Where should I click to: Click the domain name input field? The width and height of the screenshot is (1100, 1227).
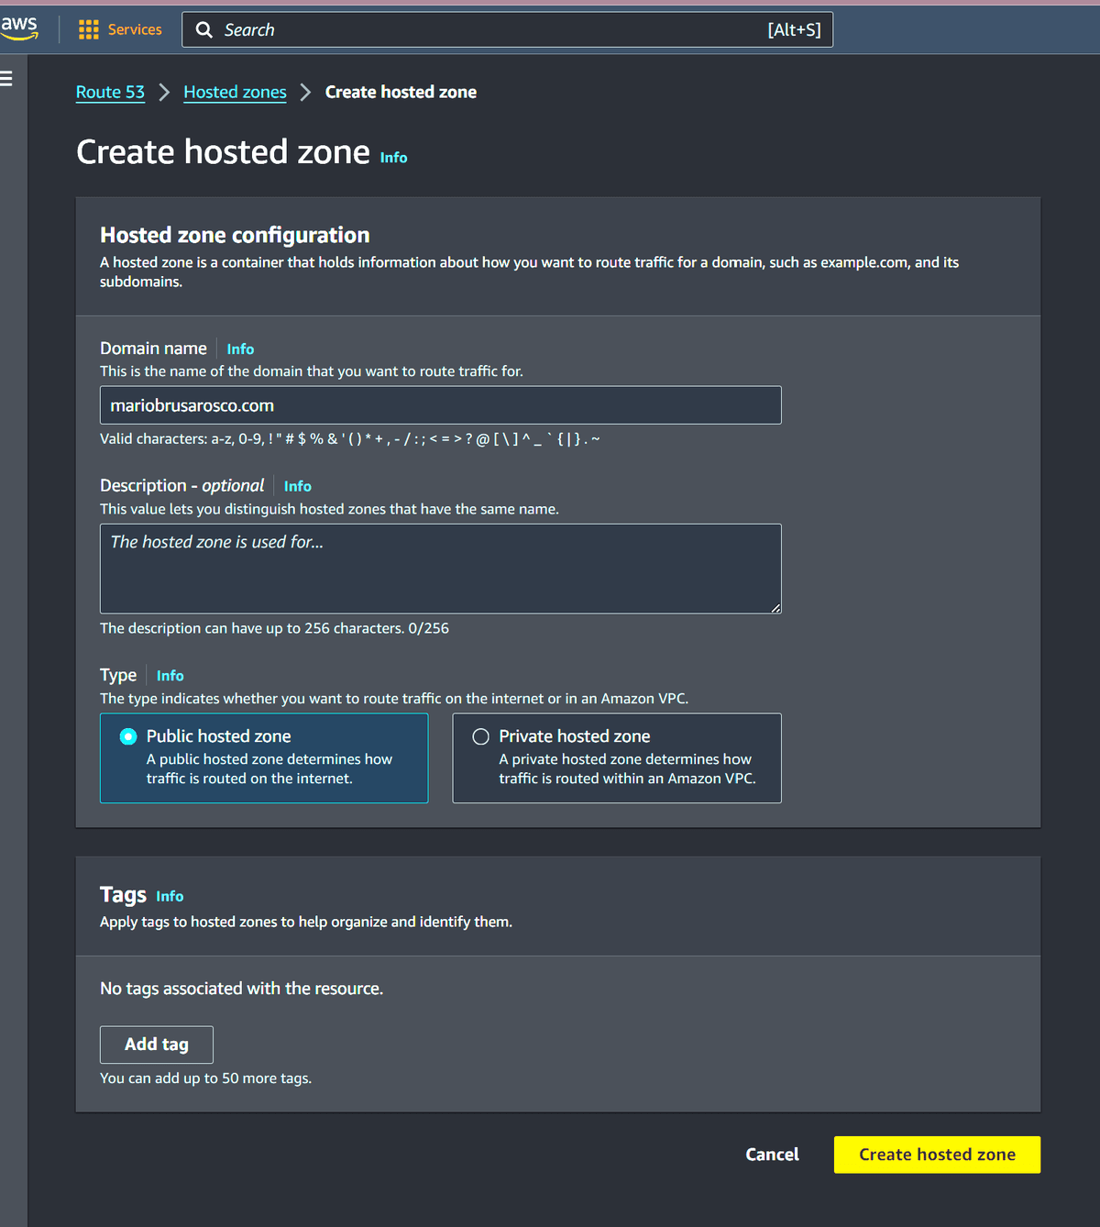[440, 404]
